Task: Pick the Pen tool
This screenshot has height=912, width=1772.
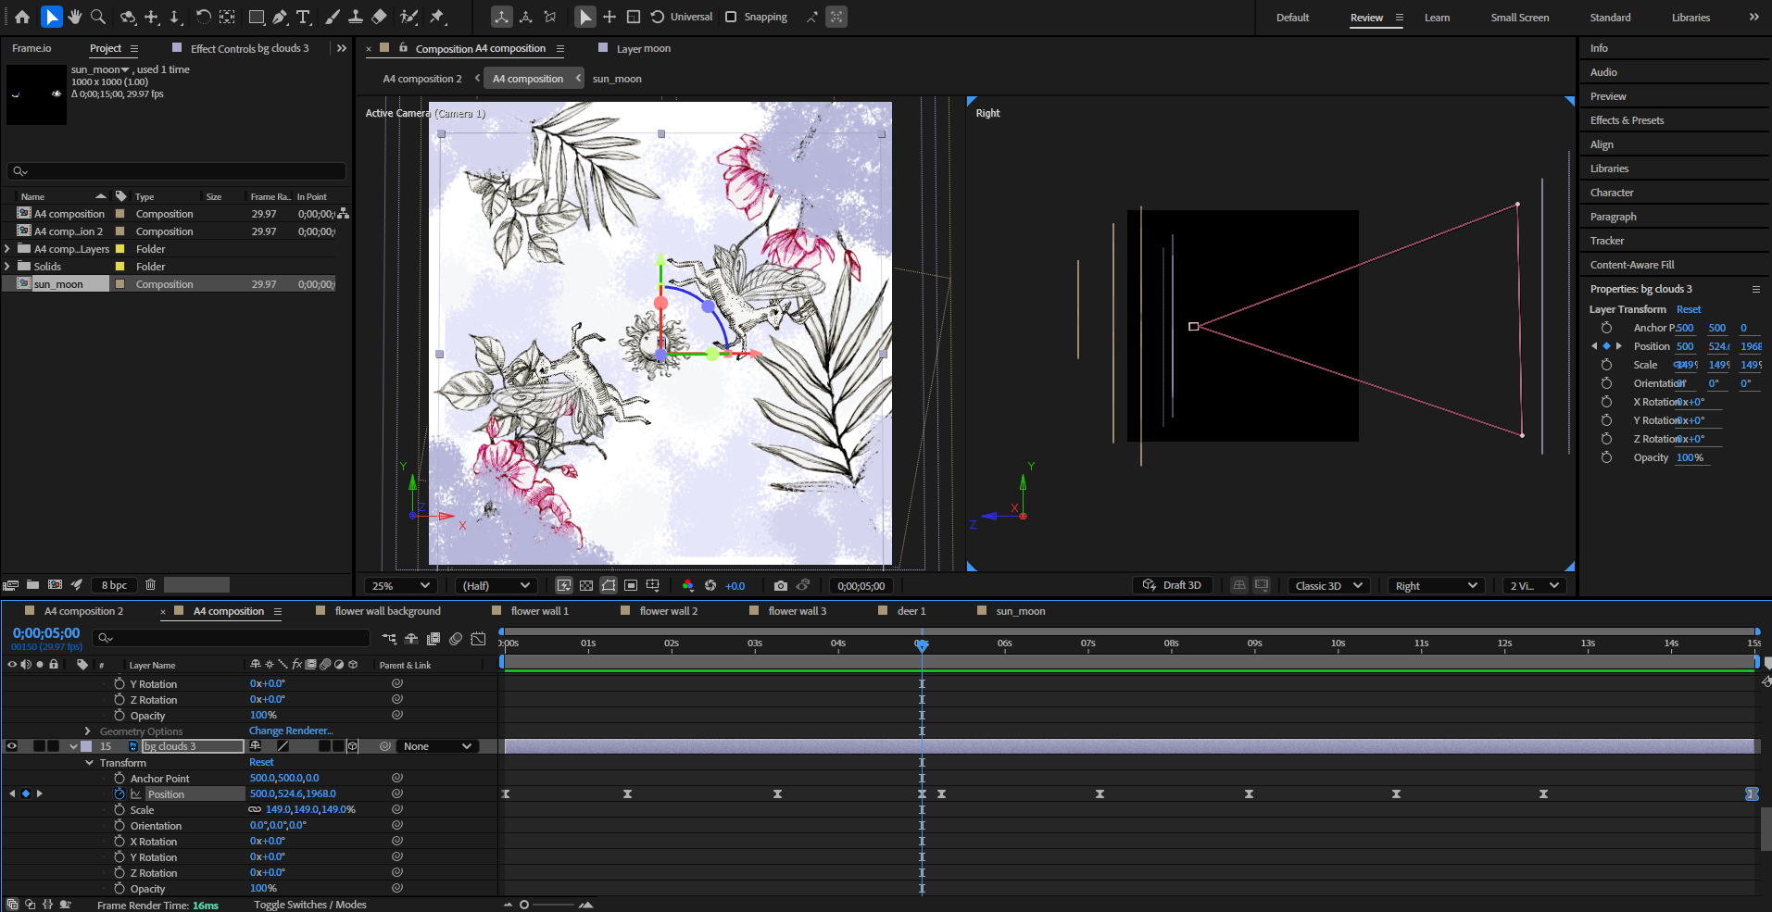Action: (279, 17)
